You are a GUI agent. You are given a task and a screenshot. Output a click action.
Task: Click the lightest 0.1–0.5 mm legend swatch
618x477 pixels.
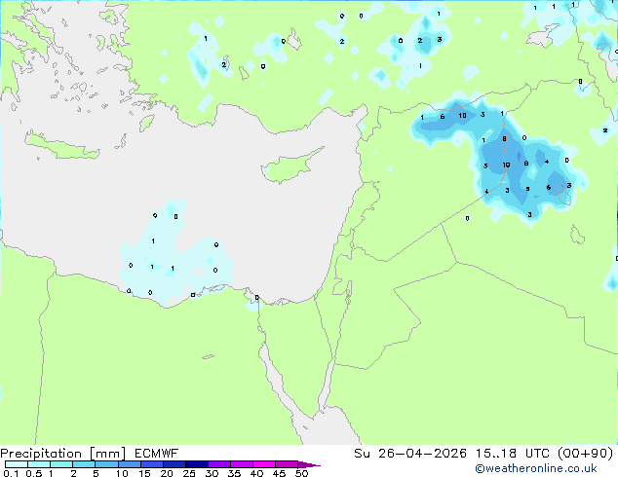(17, 464)
